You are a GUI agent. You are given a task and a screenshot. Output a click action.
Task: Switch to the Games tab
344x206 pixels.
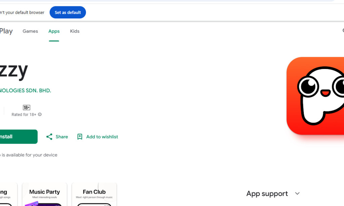point(30,31)
